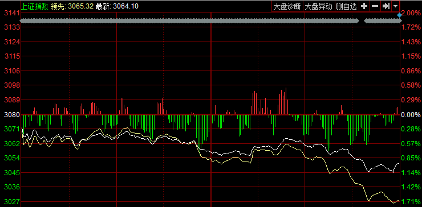Click the 领先: 3065.32 value label
This screenshot has height=207, width=422.
72,6
